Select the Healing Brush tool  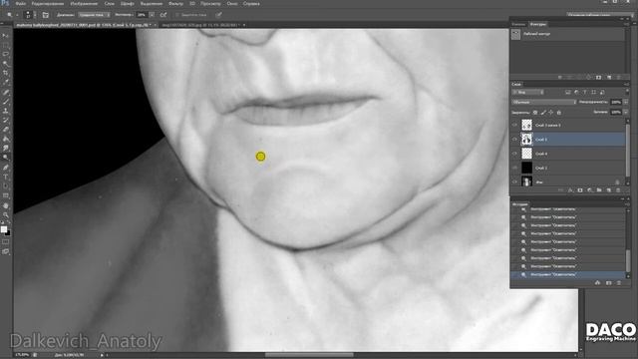coord(6,92)
